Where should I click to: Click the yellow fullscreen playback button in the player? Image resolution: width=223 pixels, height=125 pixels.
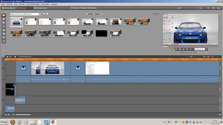pos(180,49)
